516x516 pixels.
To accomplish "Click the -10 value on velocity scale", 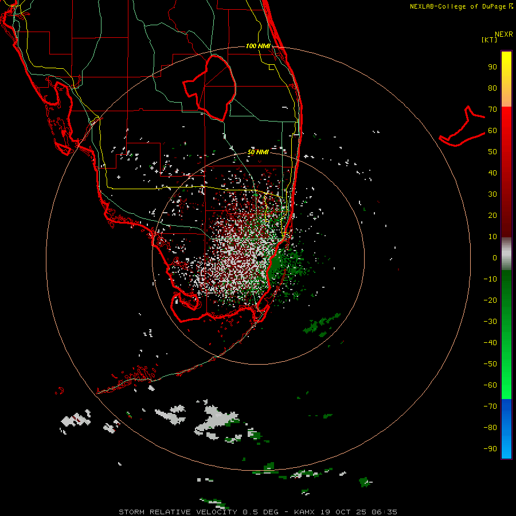I will pos(490,279).
